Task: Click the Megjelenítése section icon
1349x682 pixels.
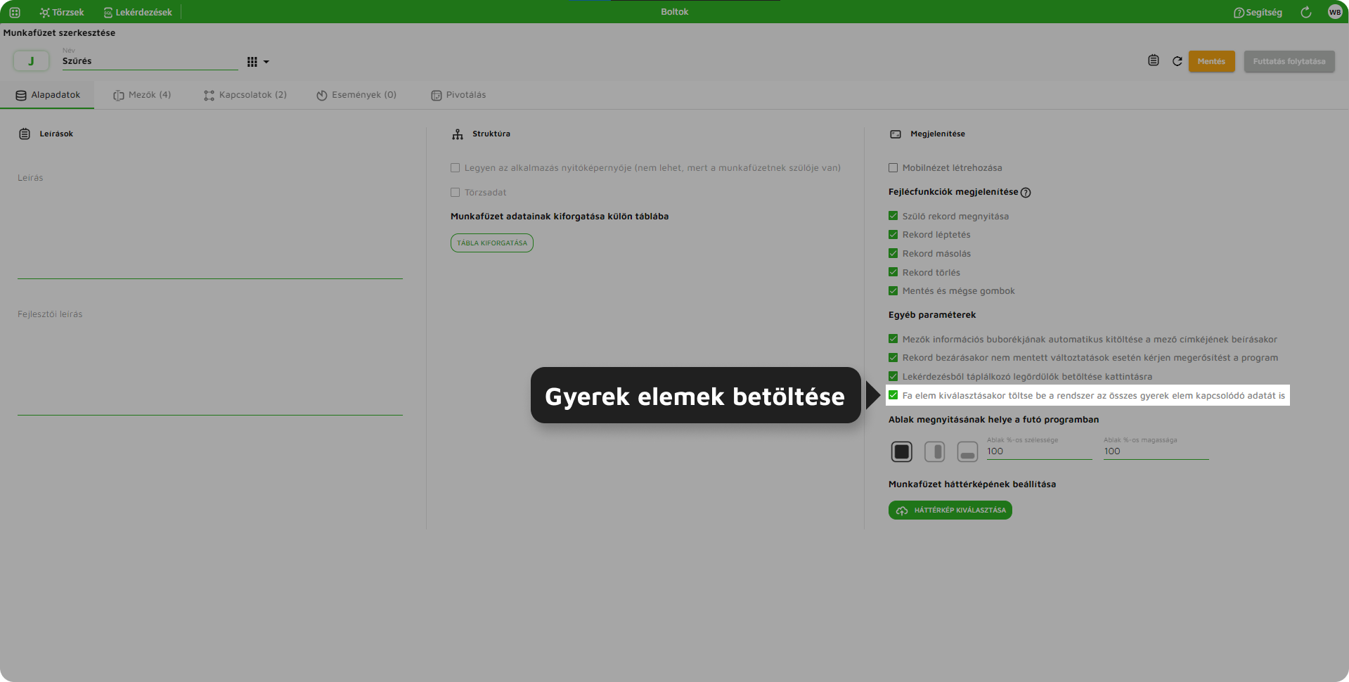Action: [x=896, y=134]
